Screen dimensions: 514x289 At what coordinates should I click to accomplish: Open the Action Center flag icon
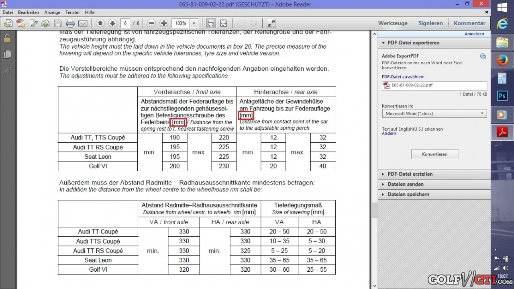point(497,259)
